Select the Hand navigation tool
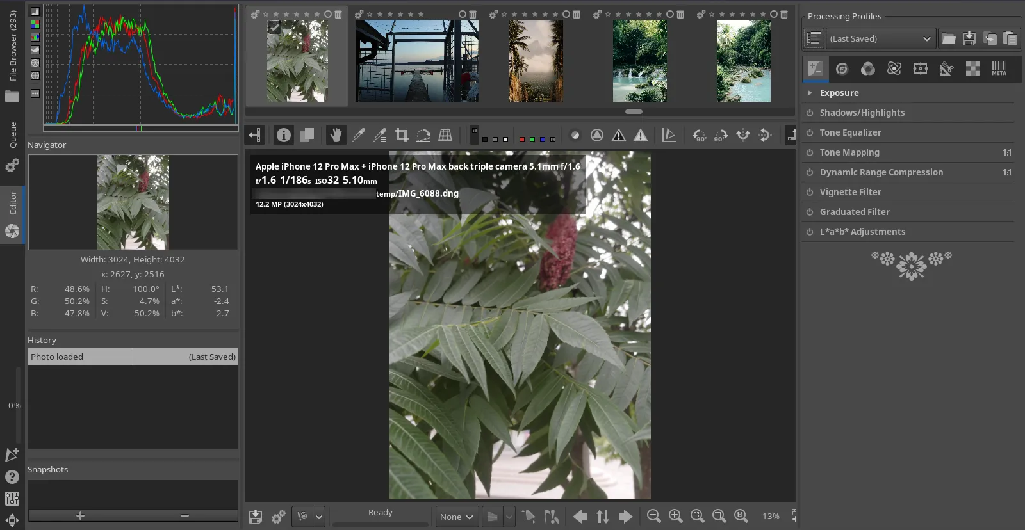Viewport: 1025px width, 530px height. (336, 135)
